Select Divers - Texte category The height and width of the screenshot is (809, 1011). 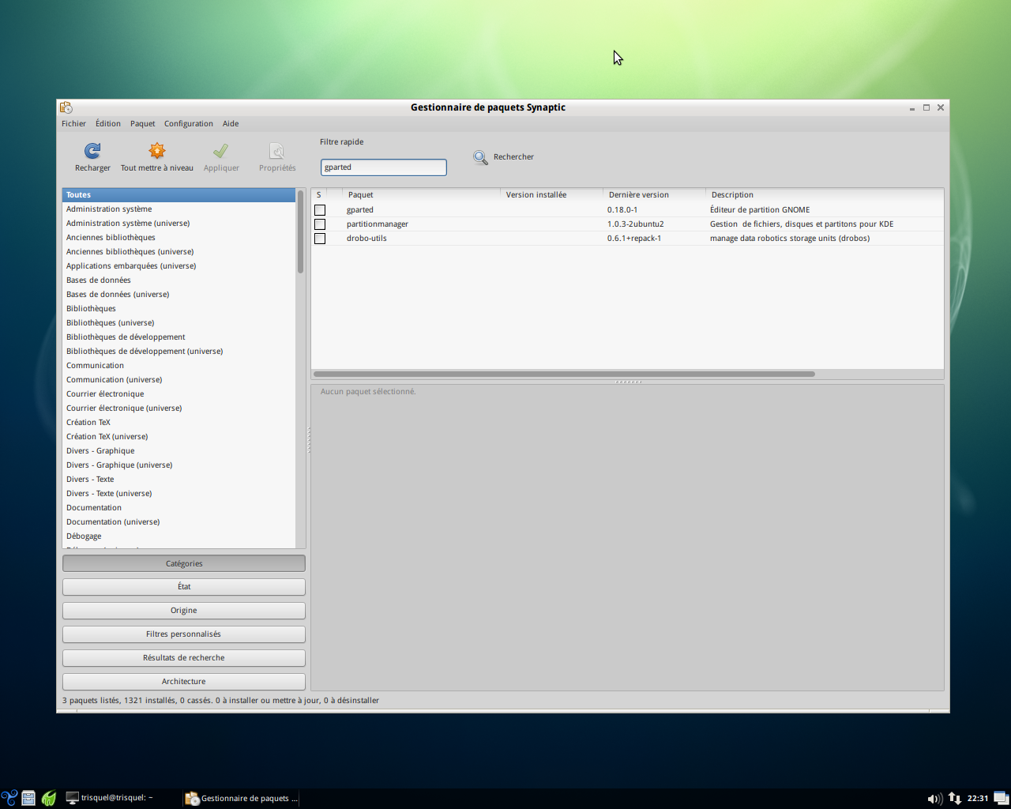[179, 480]
